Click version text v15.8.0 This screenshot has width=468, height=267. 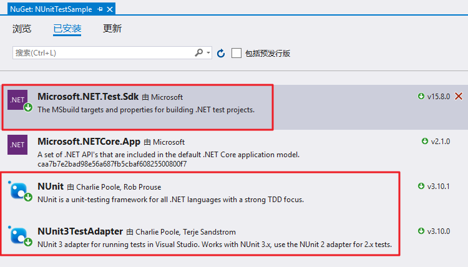coord(439,97)
